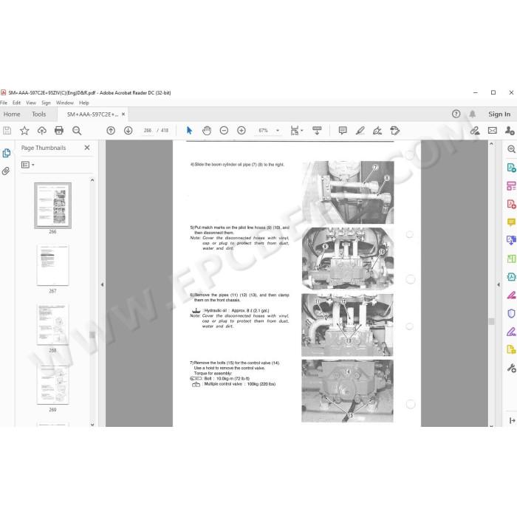
Task: Collapse right pane with side arrow
Action: tap(499, 284)
